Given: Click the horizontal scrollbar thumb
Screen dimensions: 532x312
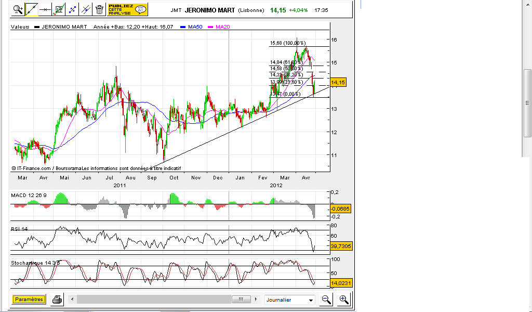Looking at the screenshot, I should [x=241, y=300].
